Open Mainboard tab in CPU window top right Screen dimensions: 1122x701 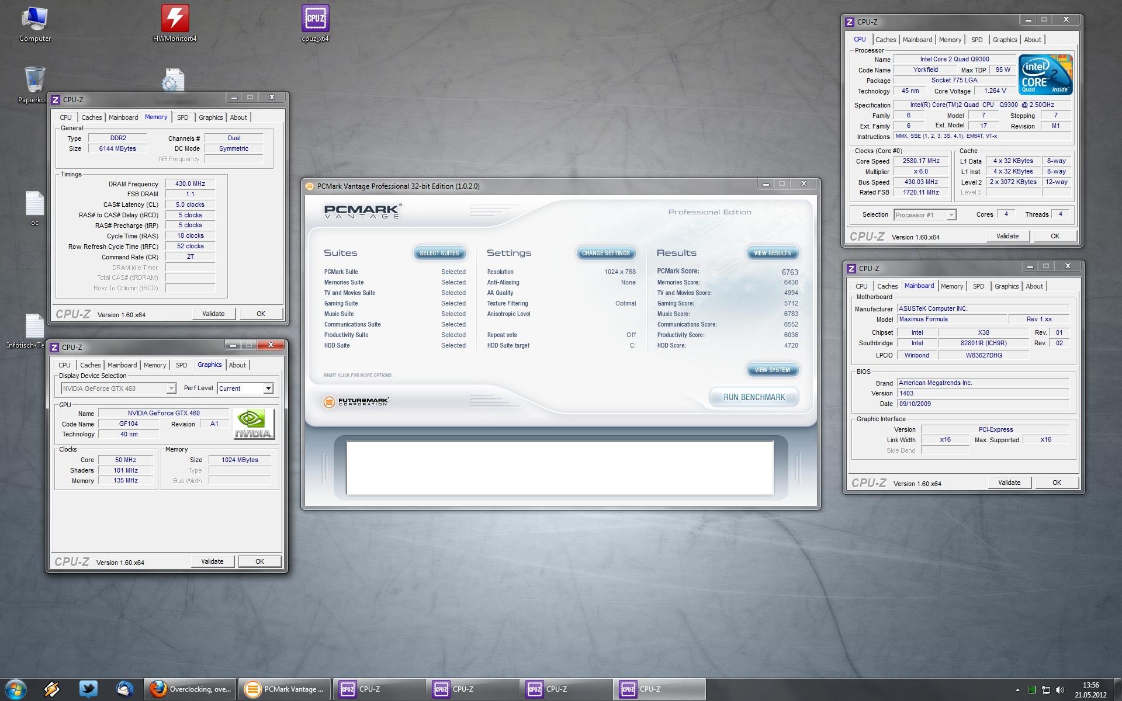(x=917, y=40)
